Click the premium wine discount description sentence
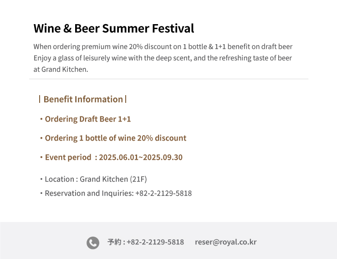The width and height of the screenshot is (337, 259). pos(163,46)
